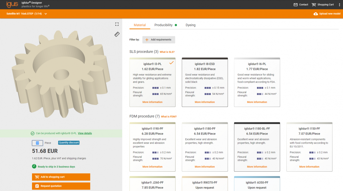This screenshot has height=191, width=343.
Task: Click the 51.68 EUR total price
Action: tap(45, 151)
